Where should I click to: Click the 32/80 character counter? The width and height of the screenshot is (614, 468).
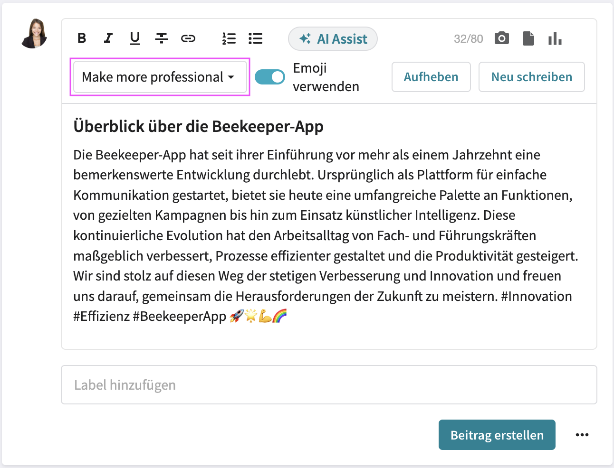point(468,38)
